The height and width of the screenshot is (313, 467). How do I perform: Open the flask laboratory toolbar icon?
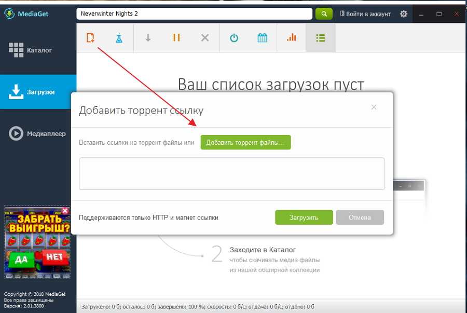(x=119, y=38)
